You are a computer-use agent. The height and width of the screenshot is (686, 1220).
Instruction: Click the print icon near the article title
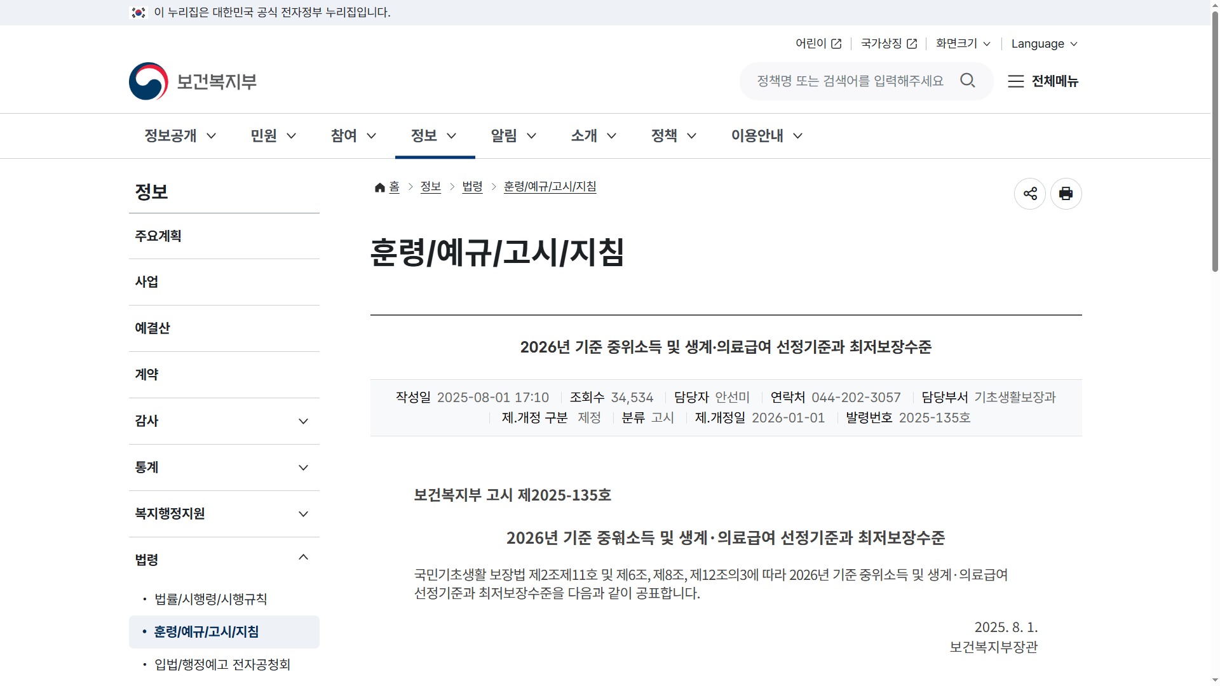pyautogui.click(x=1066, y=194)
